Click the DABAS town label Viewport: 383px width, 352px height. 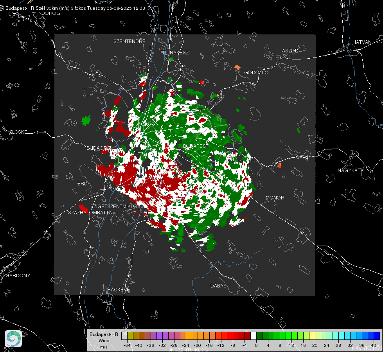(x=218, y=286)
